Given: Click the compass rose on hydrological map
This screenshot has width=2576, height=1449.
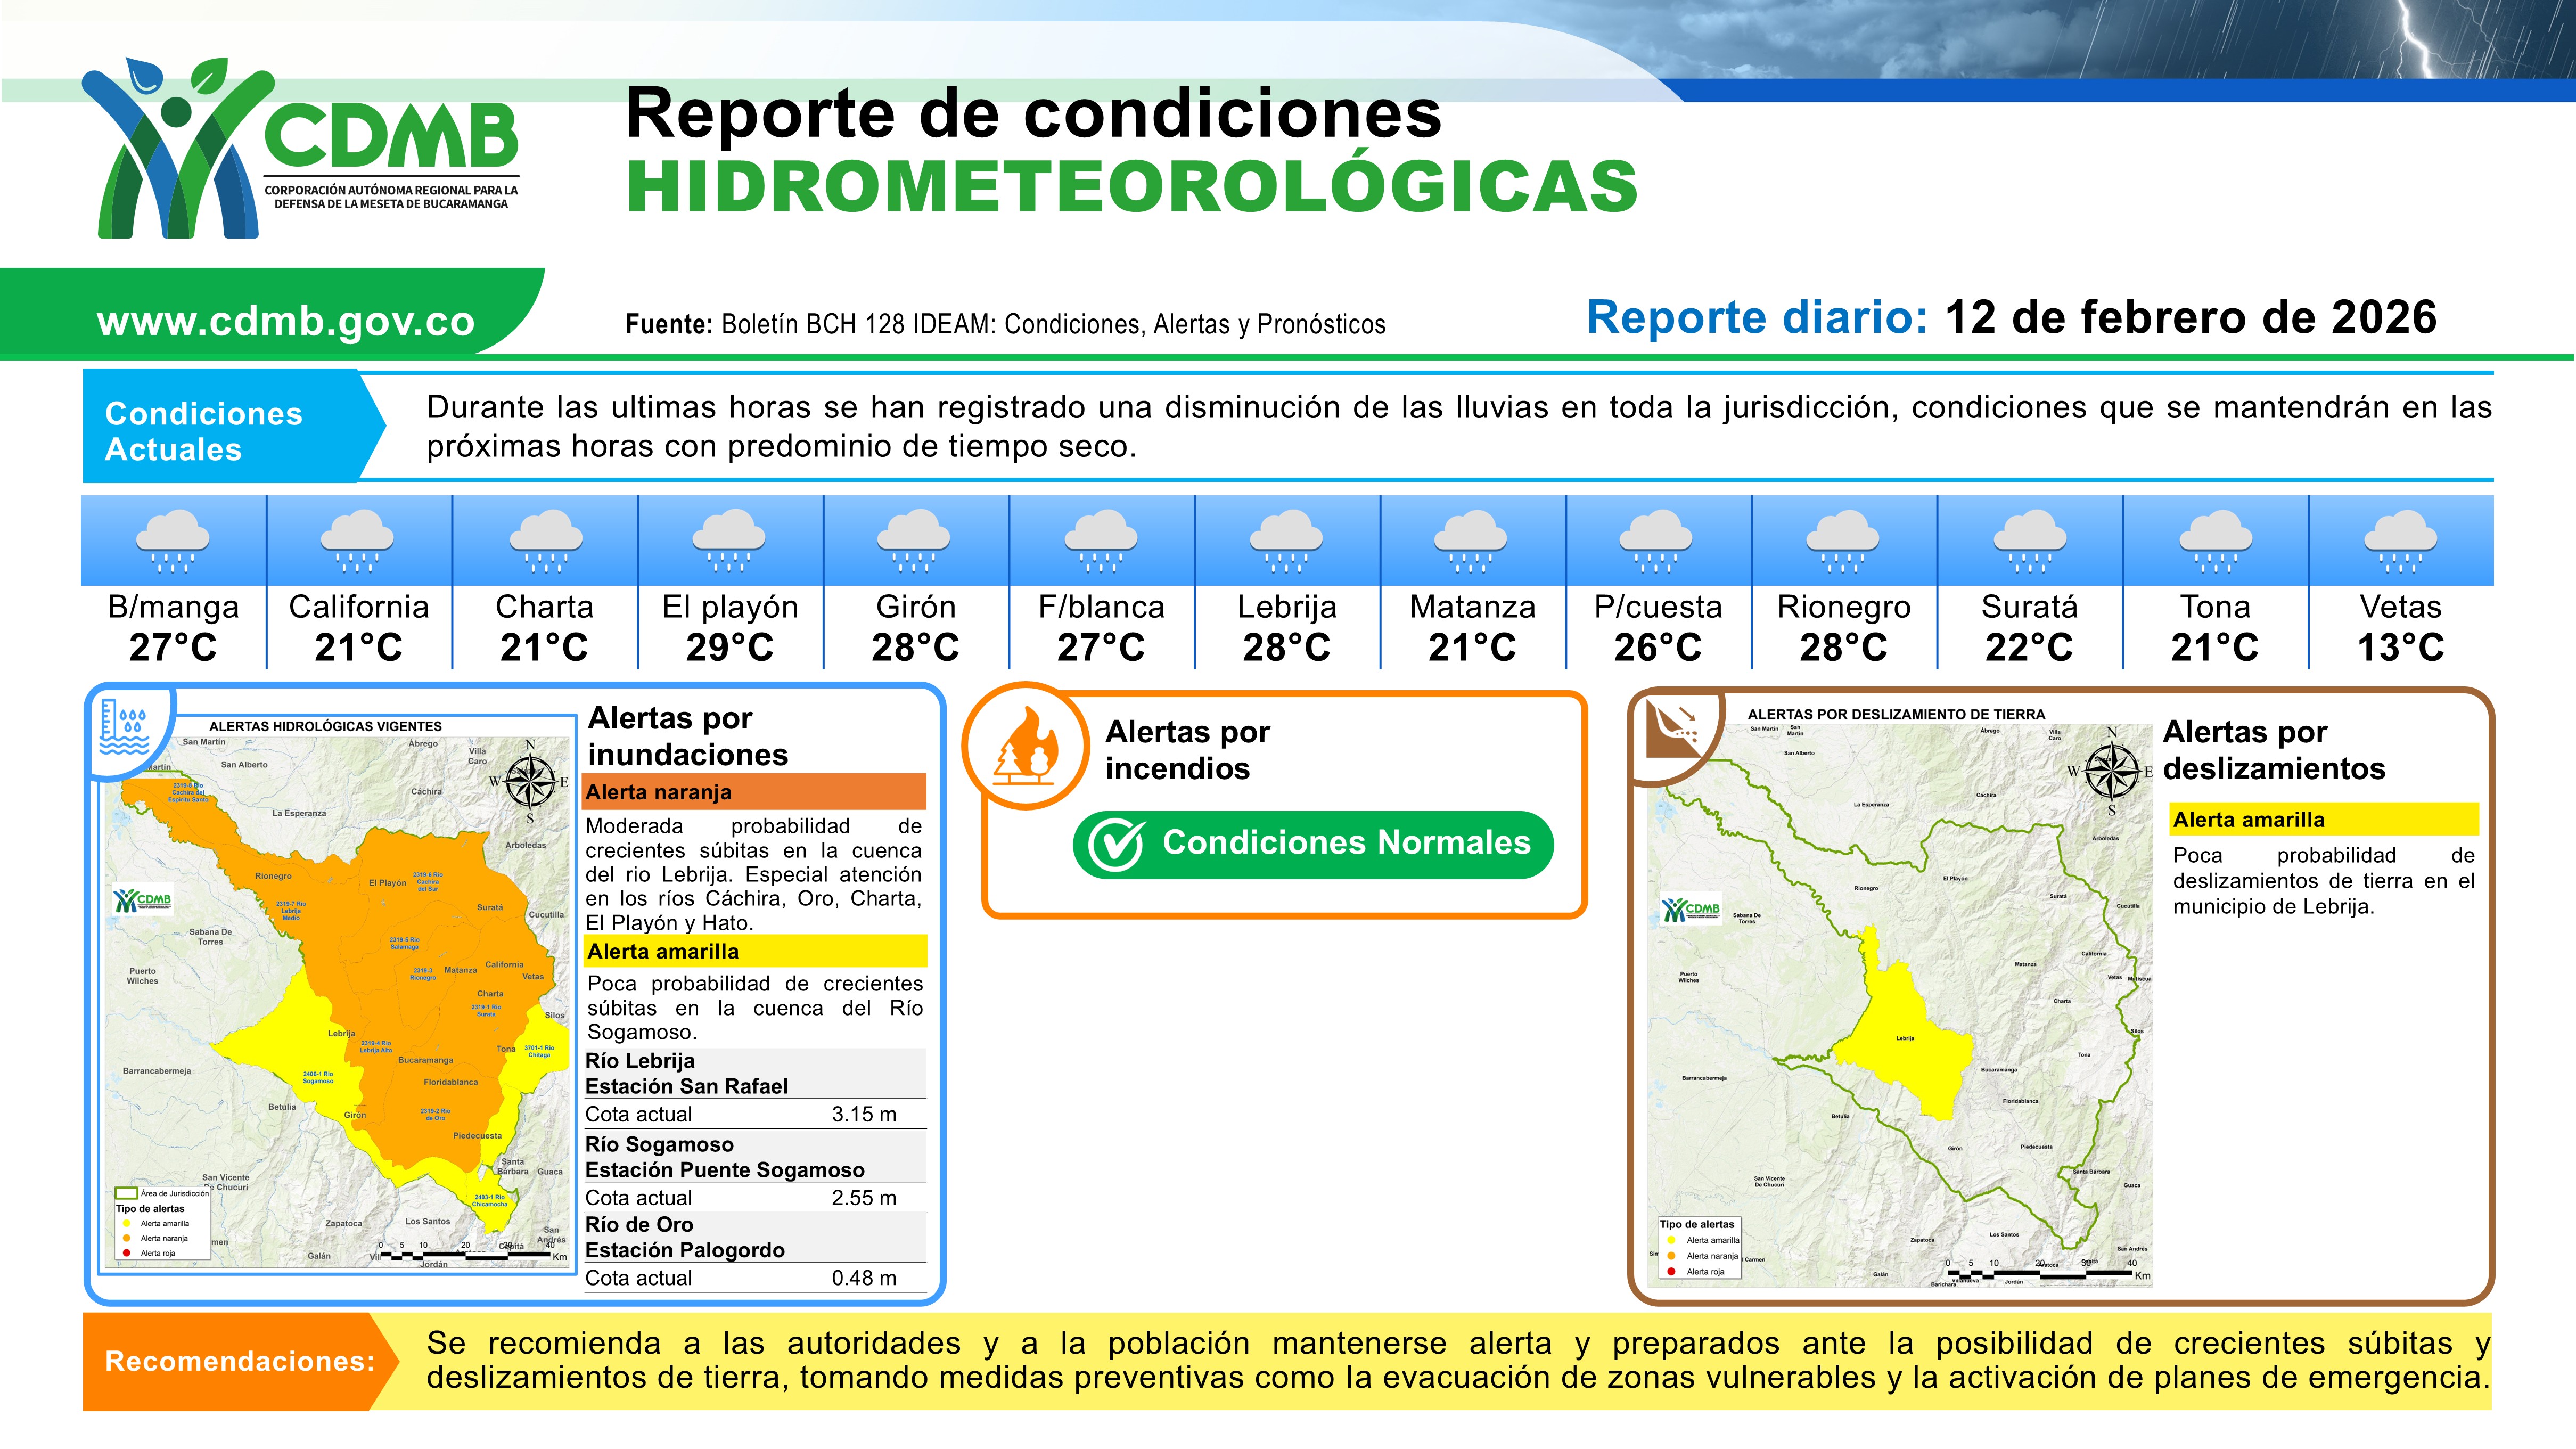Looking at the screenshot, I should pyautogui.click(x=529, y=781).
